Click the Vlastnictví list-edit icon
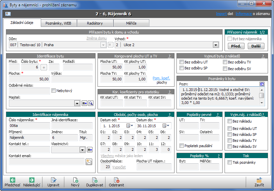 90,150
